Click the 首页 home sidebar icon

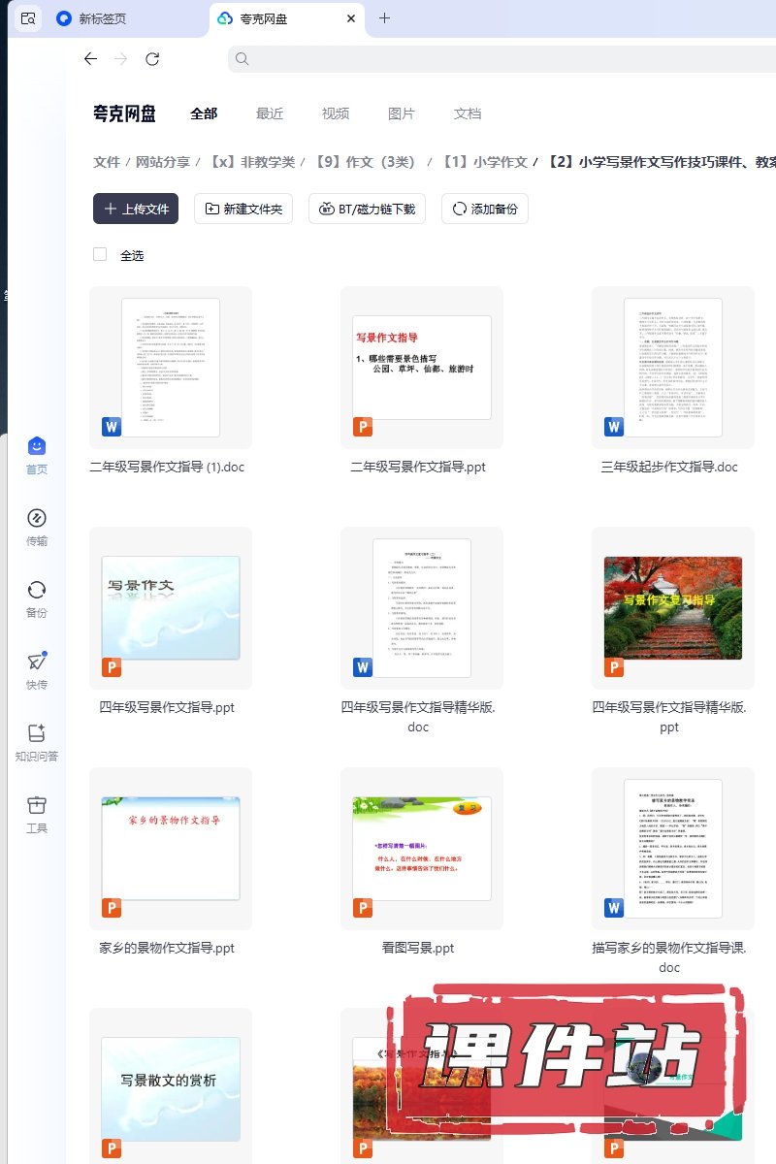[x=36, y=447]
